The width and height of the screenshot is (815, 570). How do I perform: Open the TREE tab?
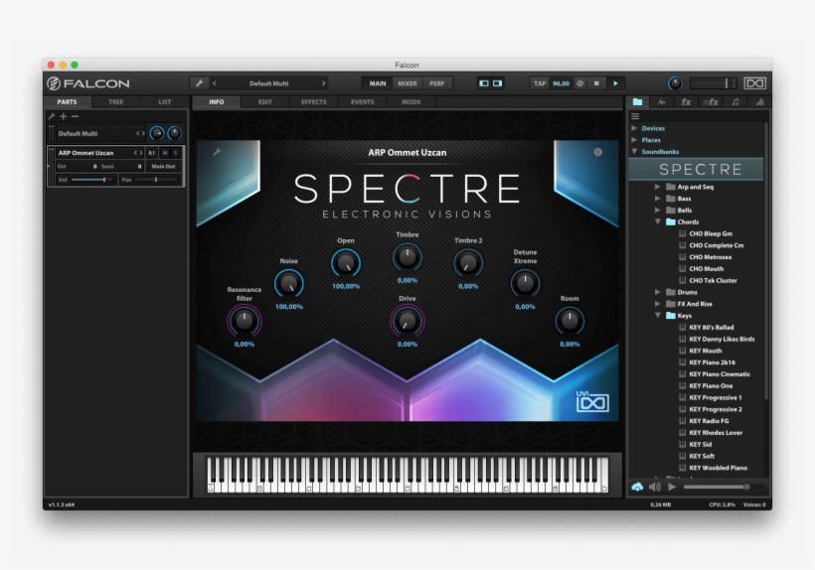[x=116, y=101]
